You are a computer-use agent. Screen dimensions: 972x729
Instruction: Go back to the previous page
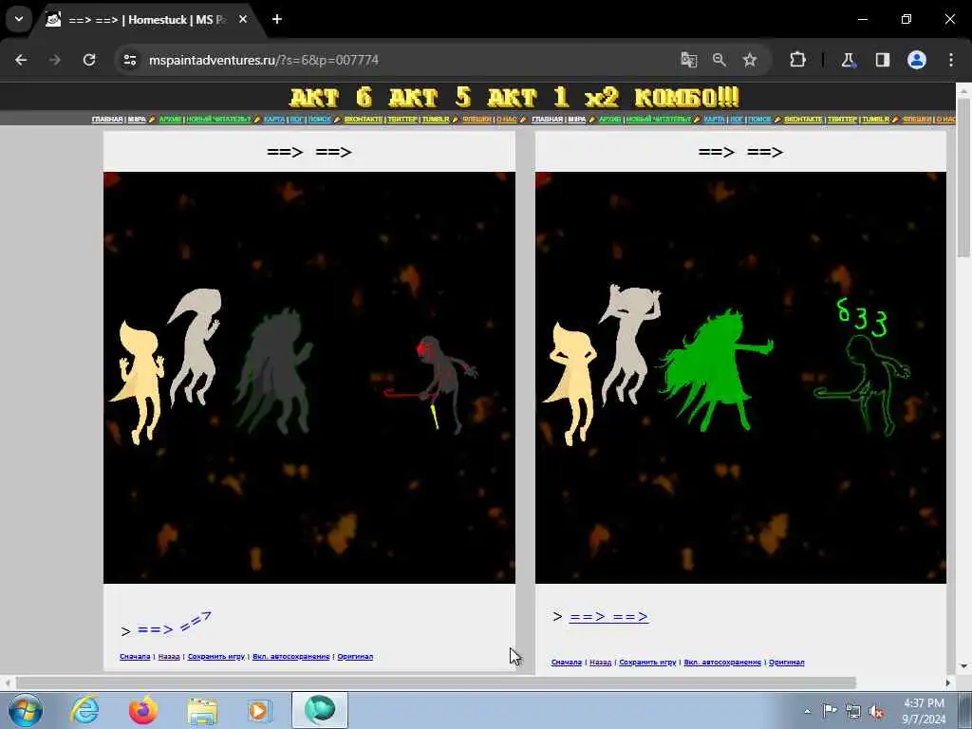[21, 60]
